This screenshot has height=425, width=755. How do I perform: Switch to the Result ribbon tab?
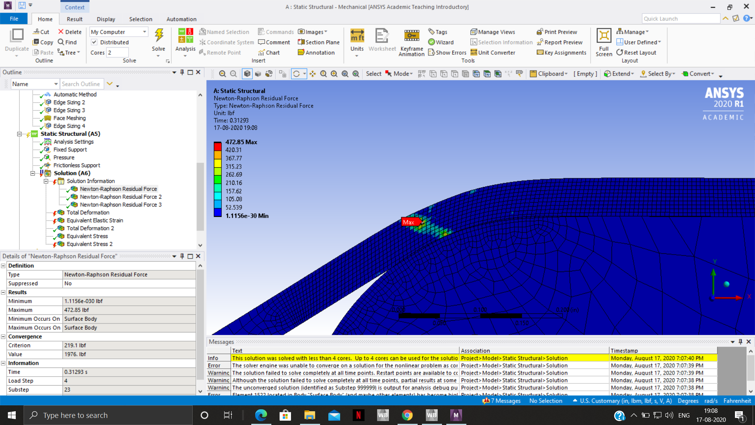click(74, 19)
